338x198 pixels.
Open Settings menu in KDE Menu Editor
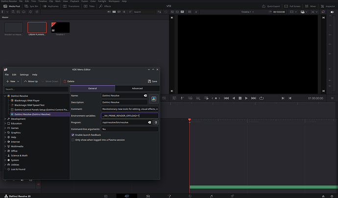[24, 74]
